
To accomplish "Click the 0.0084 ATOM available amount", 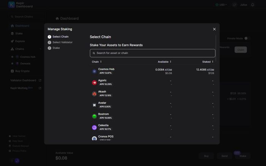I will pyautogui.click(x=163, y=70).
